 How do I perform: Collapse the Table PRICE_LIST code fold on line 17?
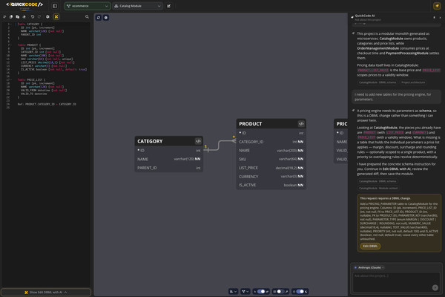[x=11, y=80]
